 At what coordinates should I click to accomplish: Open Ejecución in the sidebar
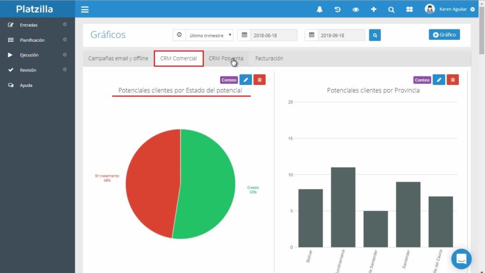tap(29, 55)
